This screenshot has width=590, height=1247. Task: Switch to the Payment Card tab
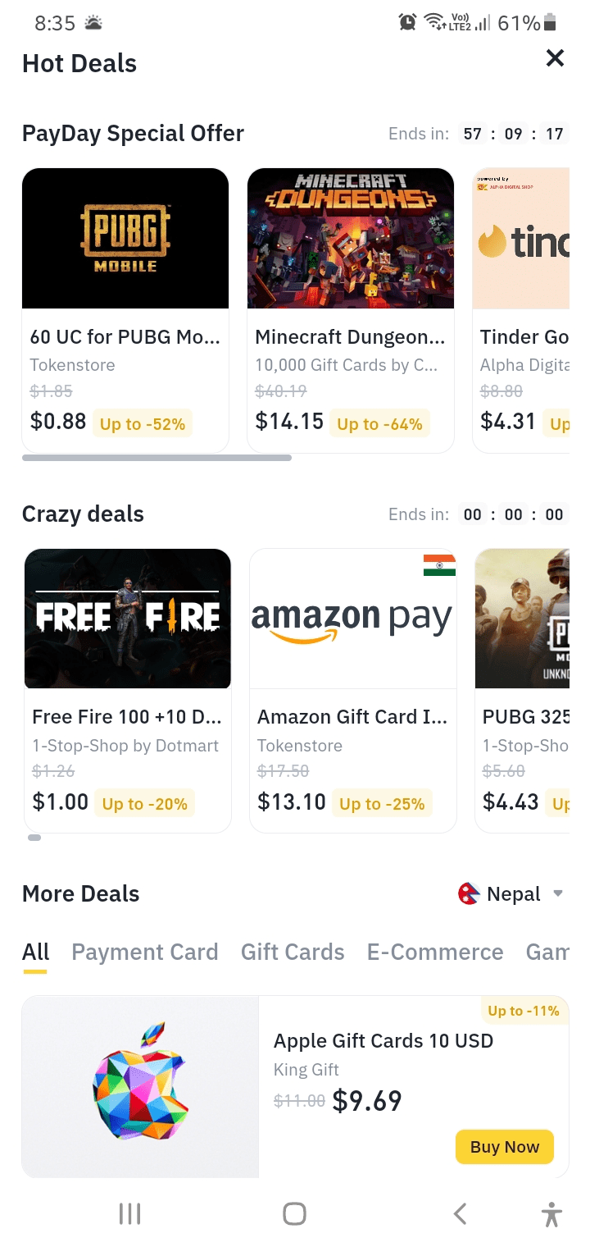pos(145,952)
